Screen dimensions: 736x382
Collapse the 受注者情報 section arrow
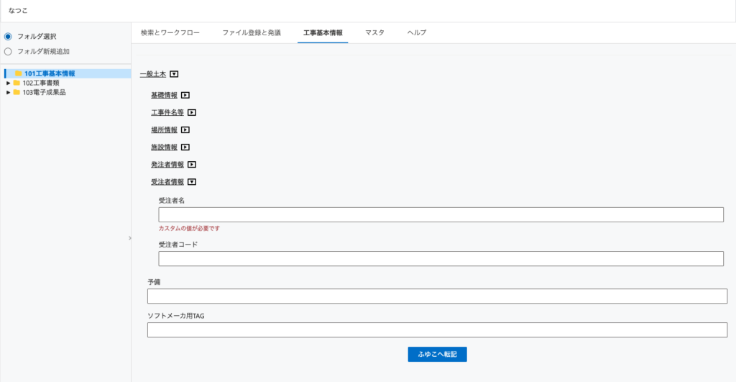[192, 183]
